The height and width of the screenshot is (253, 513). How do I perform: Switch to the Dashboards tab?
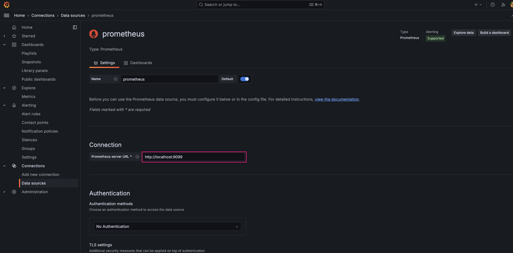click(138, 63)
